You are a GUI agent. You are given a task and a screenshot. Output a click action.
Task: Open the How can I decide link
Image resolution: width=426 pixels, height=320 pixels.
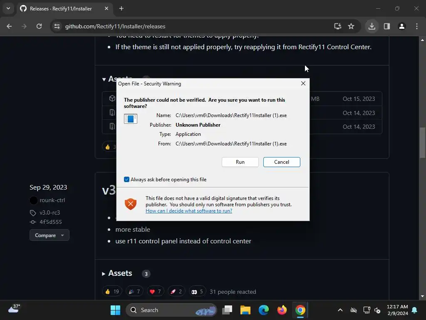click(188, 210)
